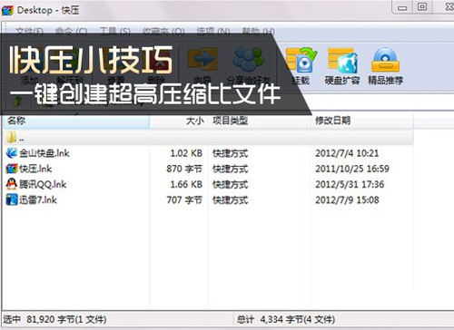Click the 腾讯QQ penguin file icon
Viewport: 454px width, 330px height.
pos(12,184)
